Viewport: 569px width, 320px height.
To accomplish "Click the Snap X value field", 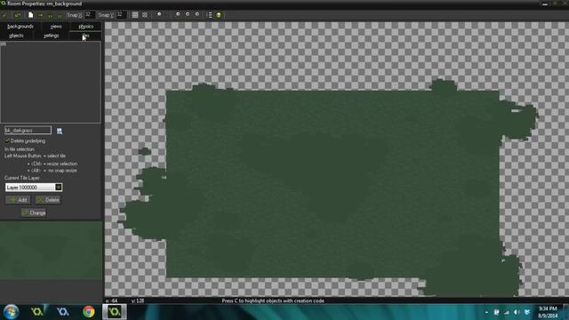I will (x=90, y=15).
